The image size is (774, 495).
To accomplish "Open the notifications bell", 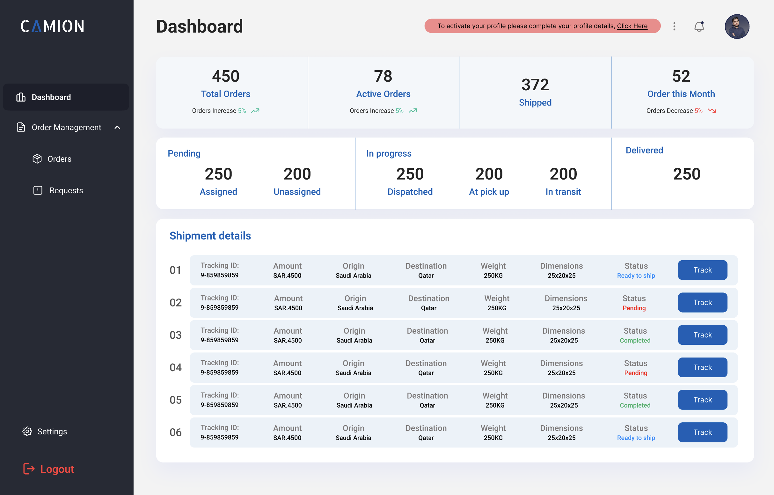I will pyautogui.click(x=699, y=26).
